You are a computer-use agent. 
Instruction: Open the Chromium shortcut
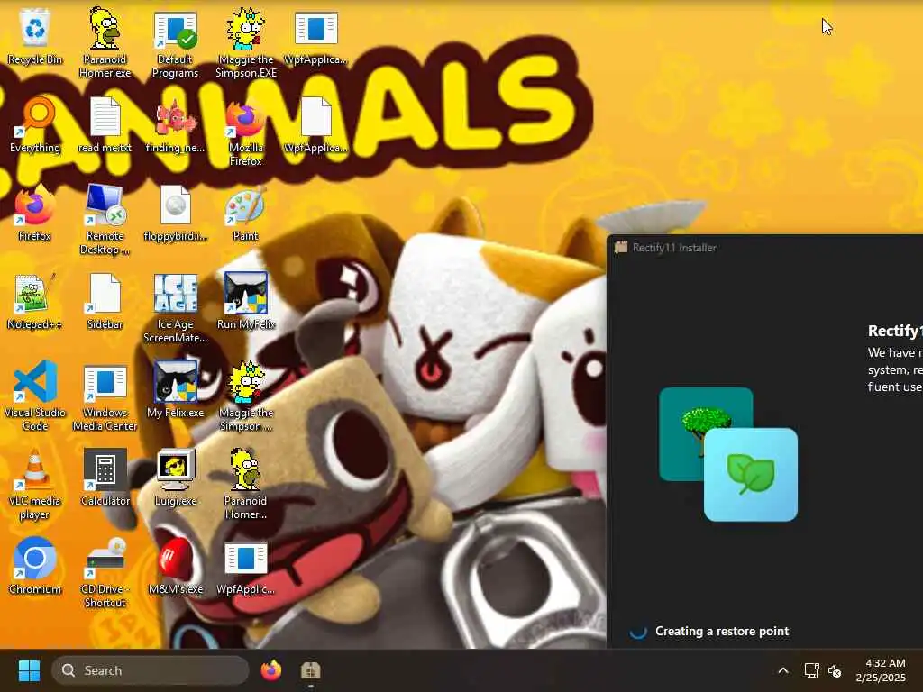35,566
